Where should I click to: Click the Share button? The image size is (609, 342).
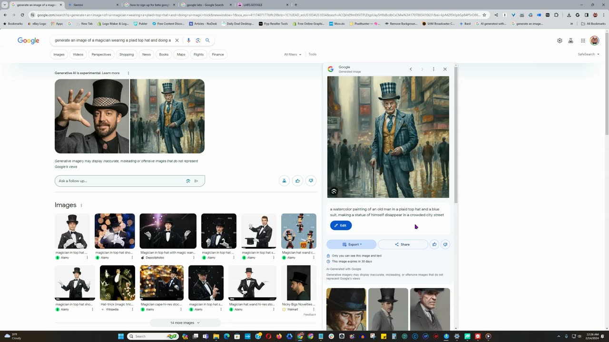[403, 245]
